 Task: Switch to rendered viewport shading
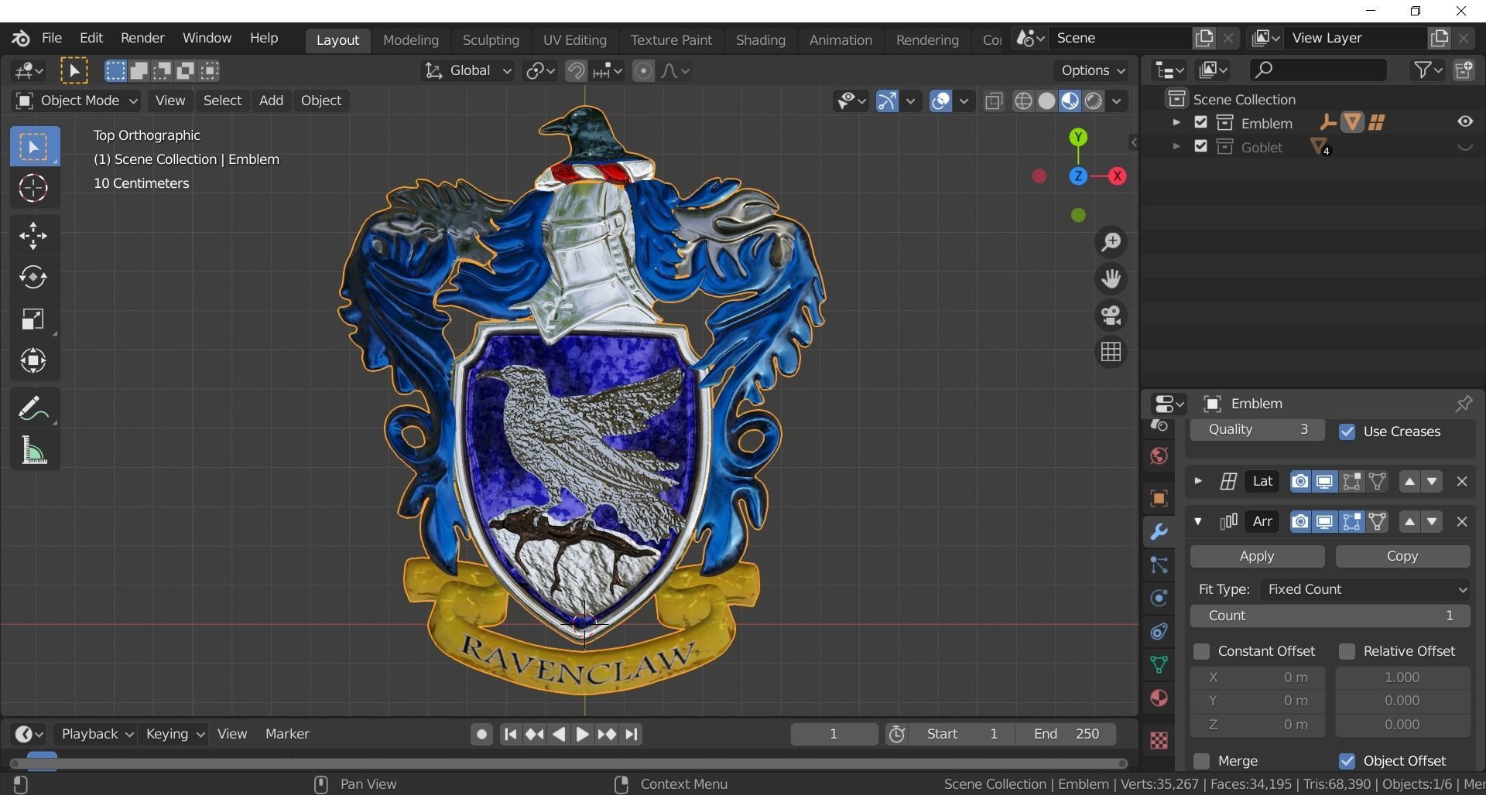1093,101
